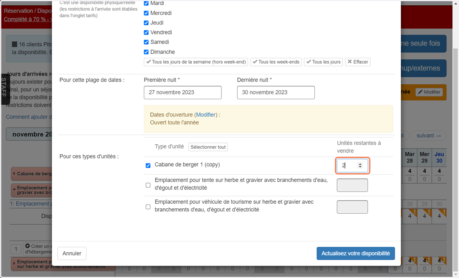Click plus icon Créer un hébergement
459x278 pixels.
coord(27,246)
